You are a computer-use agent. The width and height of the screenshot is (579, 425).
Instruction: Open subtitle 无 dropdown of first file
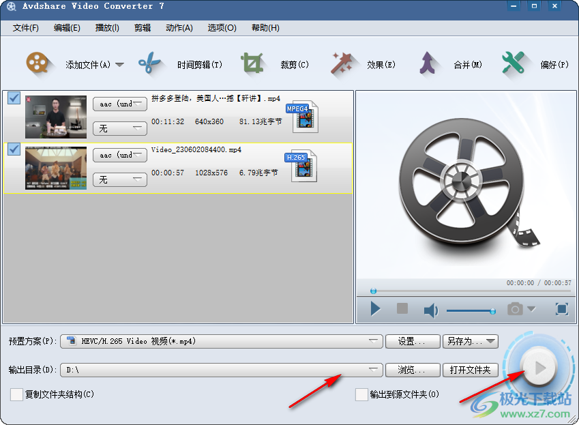point(120,128)
